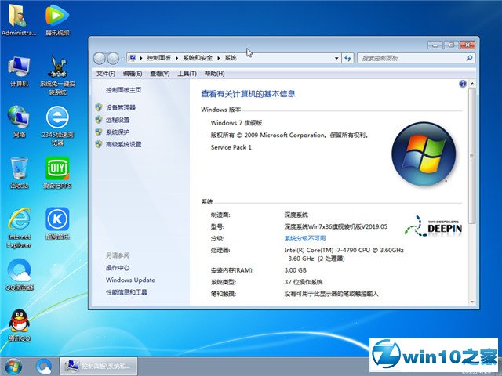Open the 文件(F) menu
This screenshot has height=376, width=502.
pos(106,74)
